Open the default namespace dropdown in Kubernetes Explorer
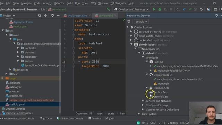The width and height of the screenshot is (222, 125). point(141,22)
